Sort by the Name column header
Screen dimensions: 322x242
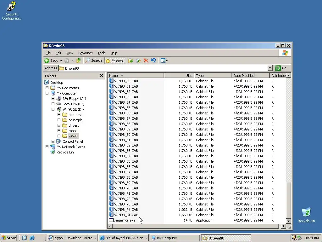136,76
